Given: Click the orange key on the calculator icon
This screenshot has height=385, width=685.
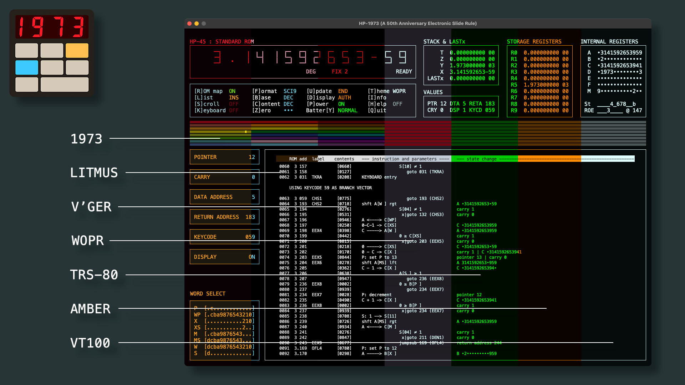Looking at the screenshot, I should point(77,51).
